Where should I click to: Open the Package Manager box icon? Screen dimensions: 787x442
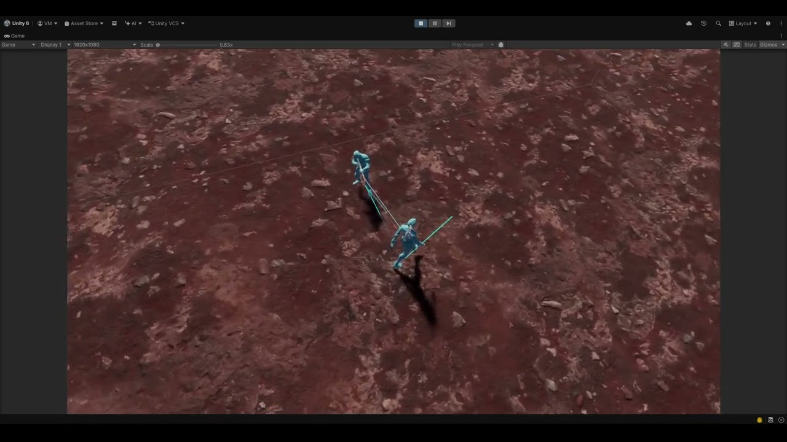point(114,23)
